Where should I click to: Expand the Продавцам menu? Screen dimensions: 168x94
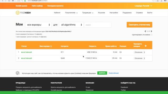click(x=88, y=13)
